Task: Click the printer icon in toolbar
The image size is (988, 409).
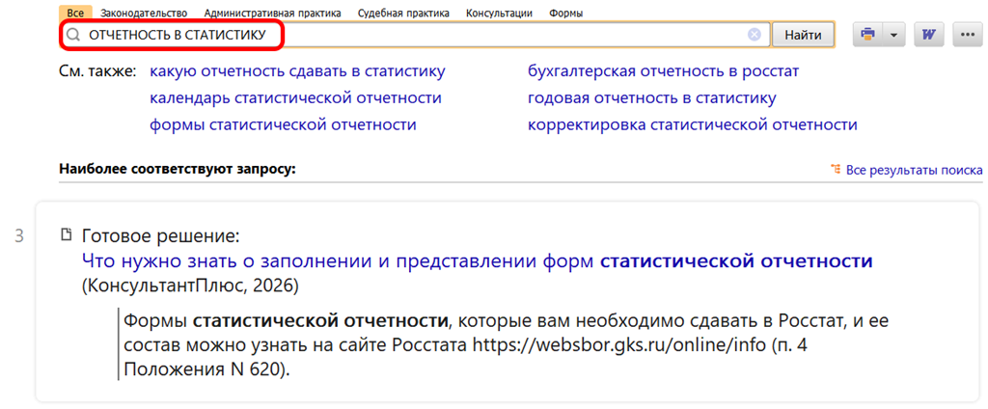Action: tap(867, 35)
